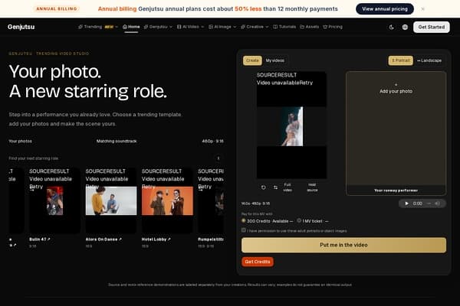The image size is (460, 306).
Task: Select Landscape orientation
Action: pyautogui.click(x=429, y=60)
